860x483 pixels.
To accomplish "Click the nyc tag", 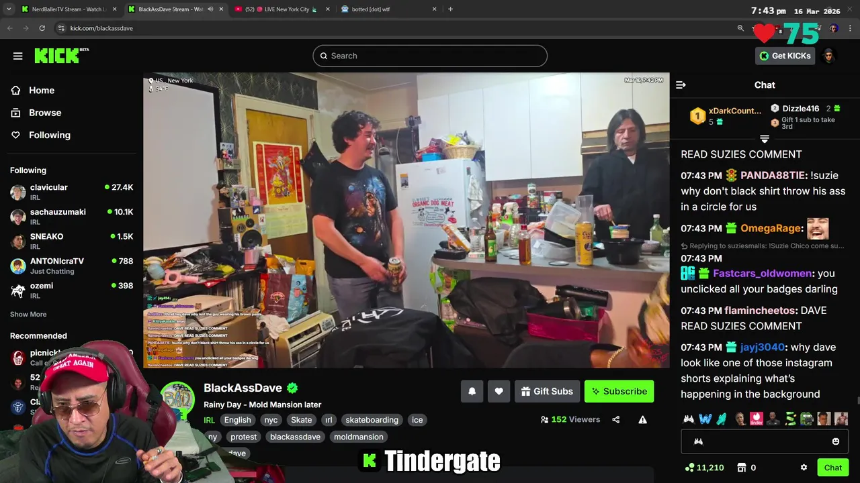I will point(271,420).
